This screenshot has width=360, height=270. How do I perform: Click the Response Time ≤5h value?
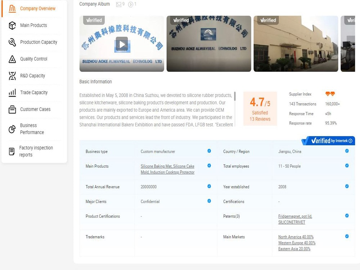pyautogui.click(x=328, y=114)
